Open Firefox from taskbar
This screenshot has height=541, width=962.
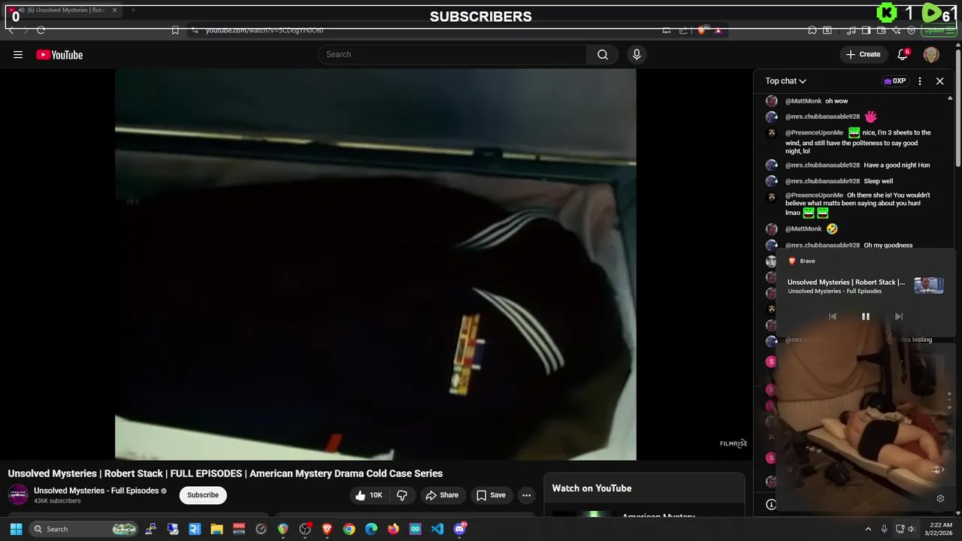393,529
